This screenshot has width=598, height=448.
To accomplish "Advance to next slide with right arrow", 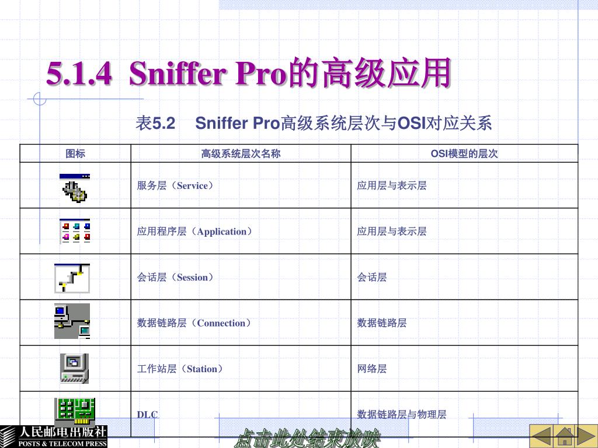I will (586, 436).
